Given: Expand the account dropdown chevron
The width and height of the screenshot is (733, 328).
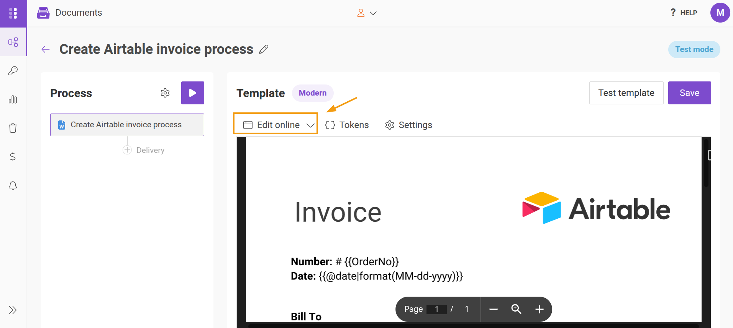Looking at the screenshot, I should [373, 13].
